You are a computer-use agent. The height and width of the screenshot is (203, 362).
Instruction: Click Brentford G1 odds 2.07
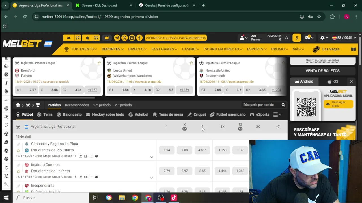[x=26, y=90]
